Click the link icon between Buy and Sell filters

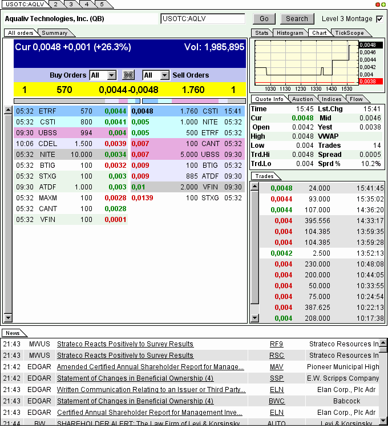pyautogui.click(x=128, y=75)
